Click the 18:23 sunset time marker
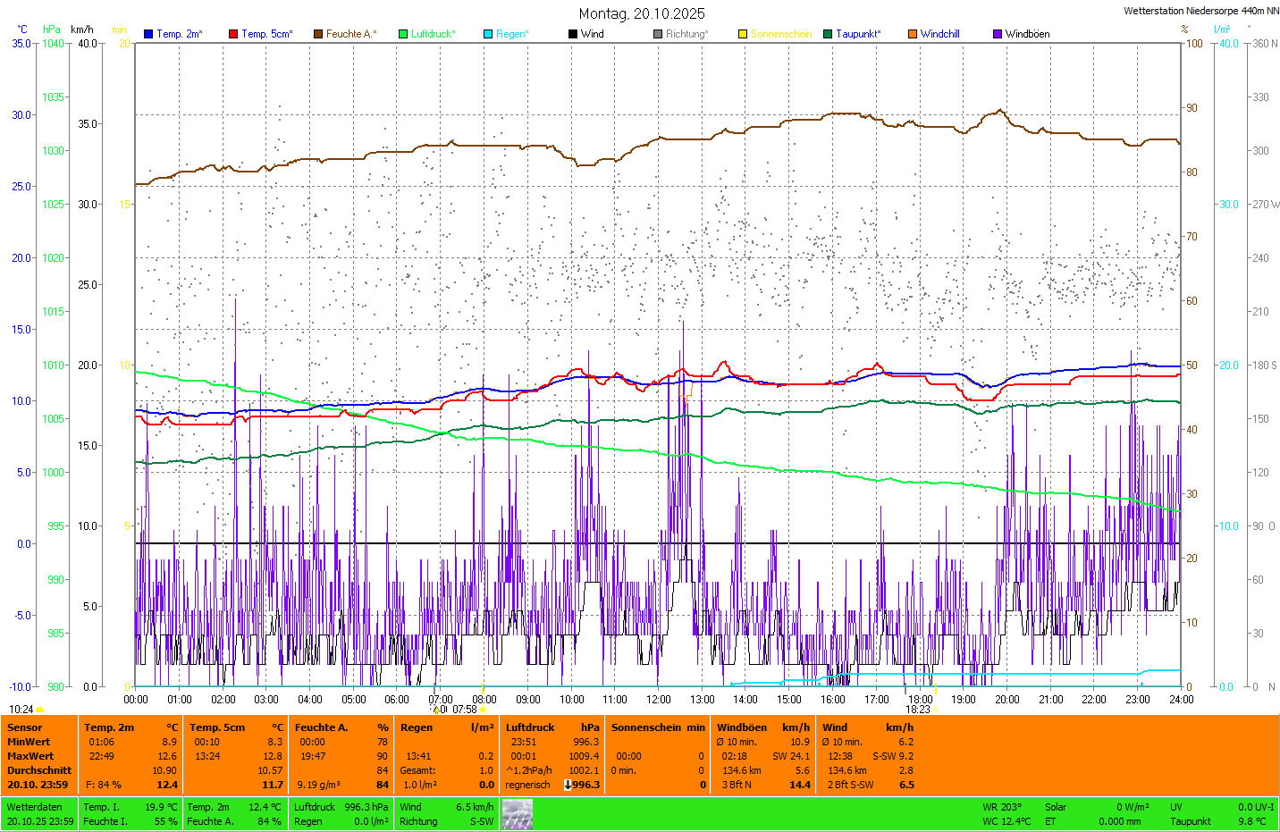This screenshot has height=832, width=1280. [x=918, y=710]
